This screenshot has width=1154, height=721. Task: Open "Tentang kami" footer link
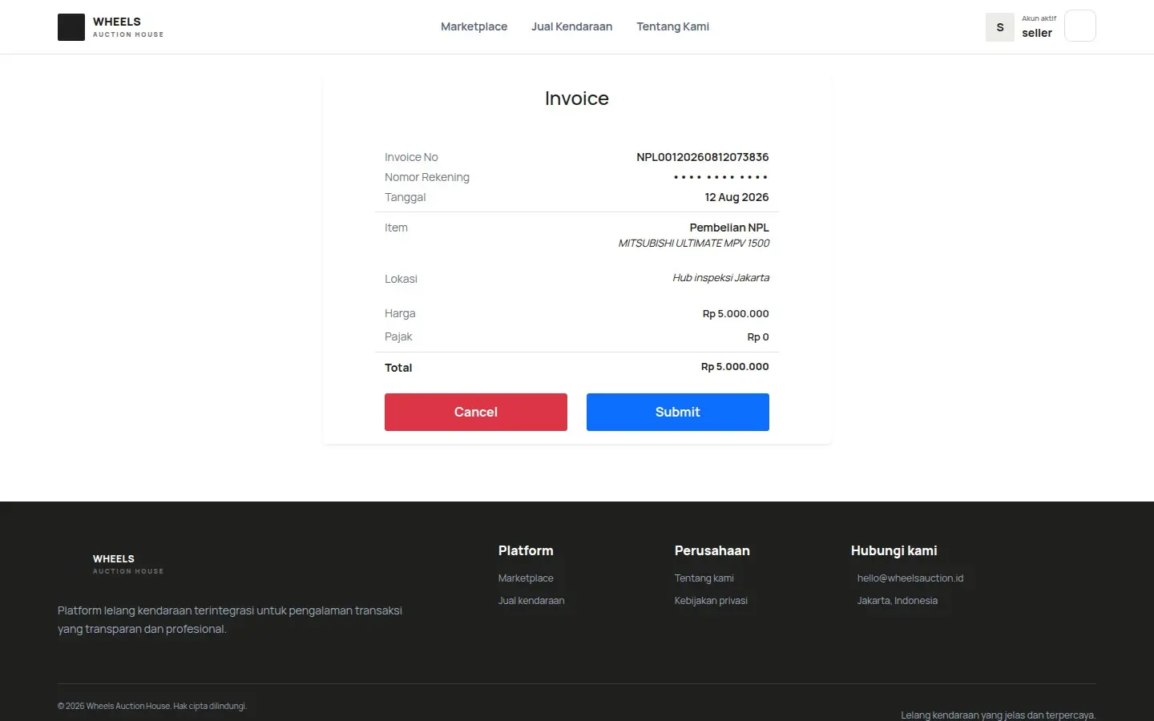pyautogui.click(x=704, y=578)
